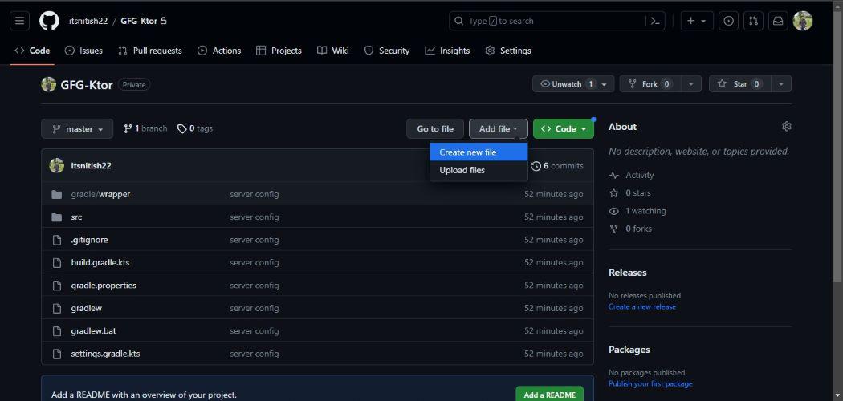
Task: Click the page vertical scrollbar
Action: tap(837, 145)
